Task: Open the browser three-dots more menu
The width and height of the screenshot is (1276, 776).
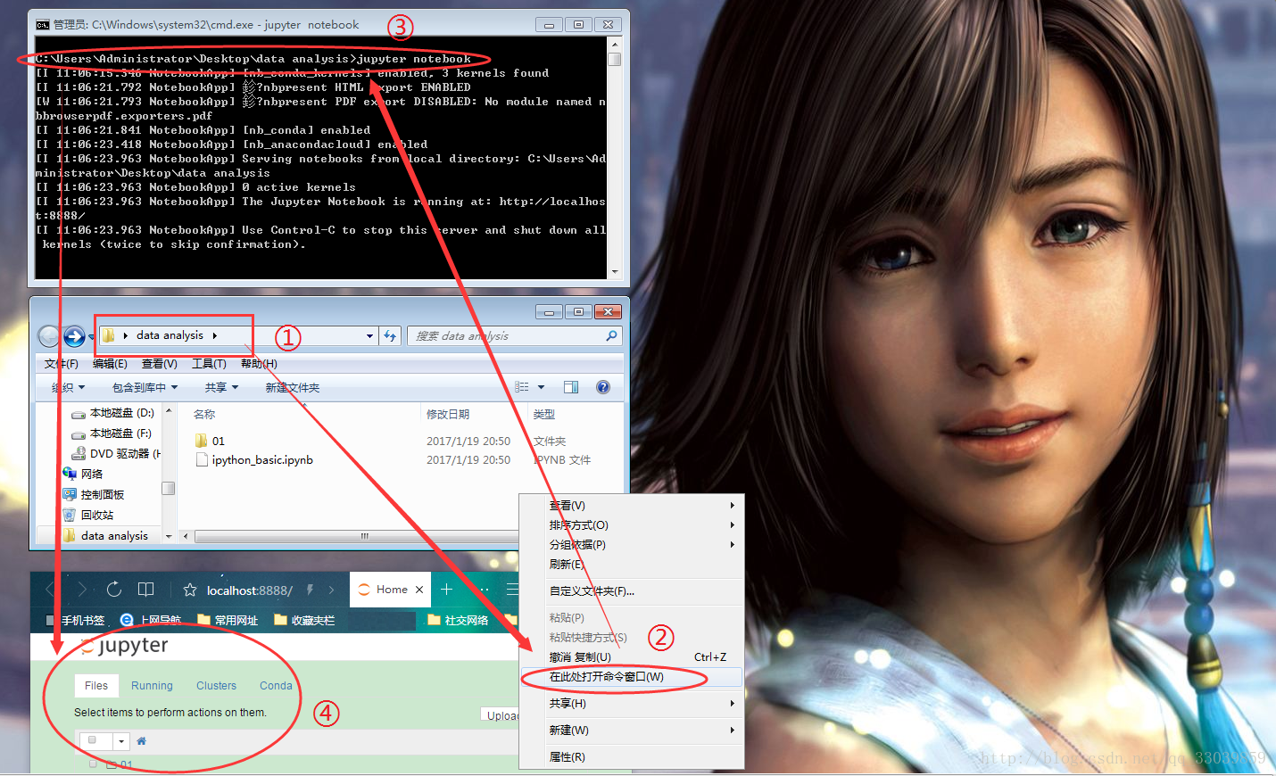Action: point(485,590)
